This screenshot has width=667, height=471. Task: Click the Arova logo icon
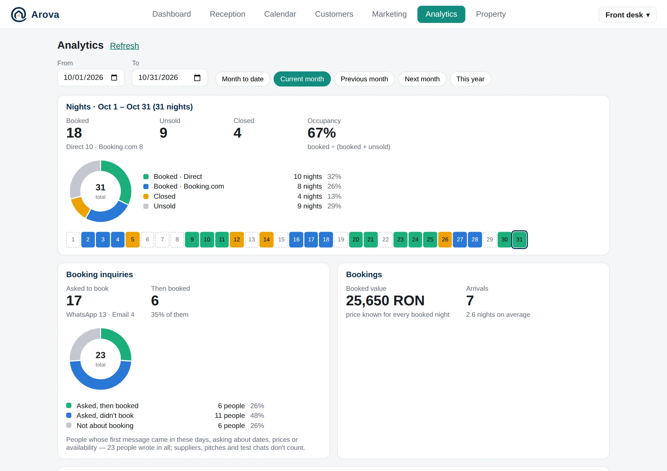coord(19,15)
